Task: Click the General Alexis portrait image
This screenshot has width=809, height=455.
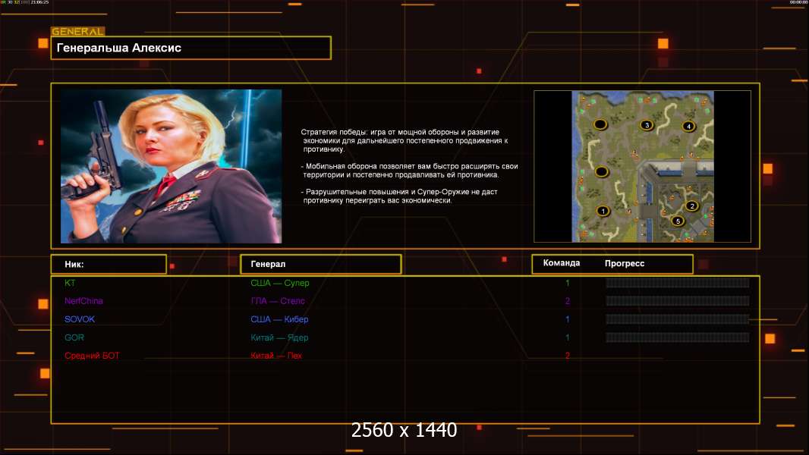Action: click(172, 166)
